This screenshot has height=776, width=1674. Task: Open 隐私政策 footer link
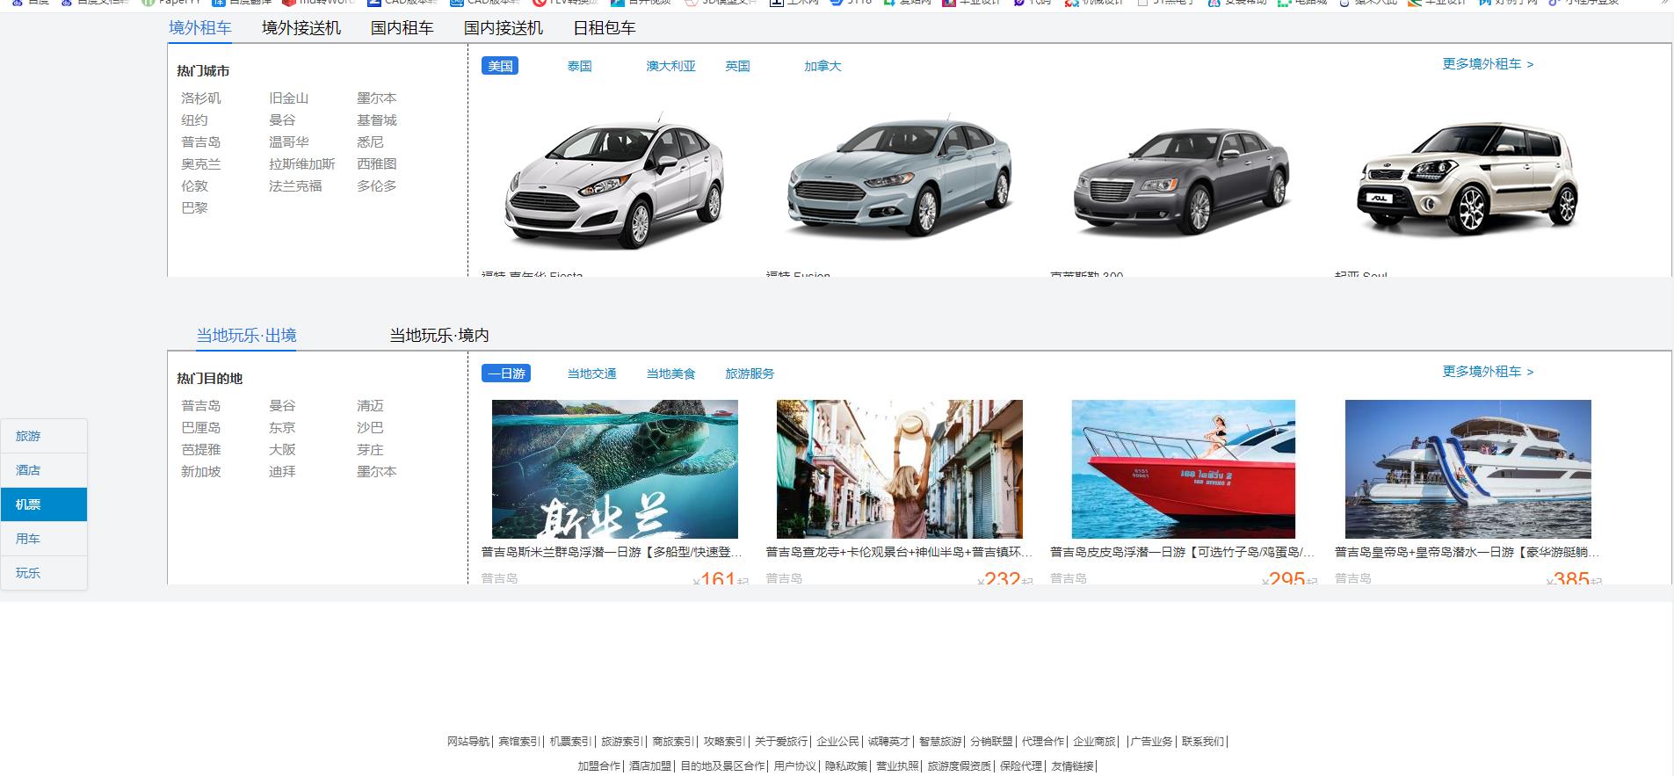pos(846,766)
